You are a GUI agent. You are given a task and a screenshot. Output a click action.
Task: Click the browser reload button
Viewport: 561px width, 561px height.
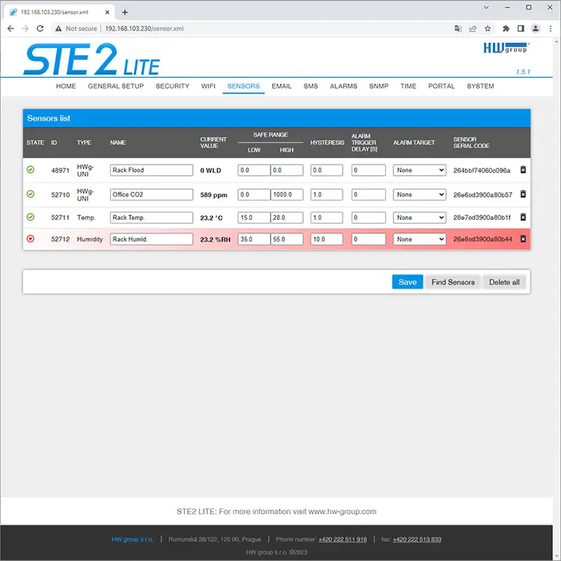tap(42, 28)
